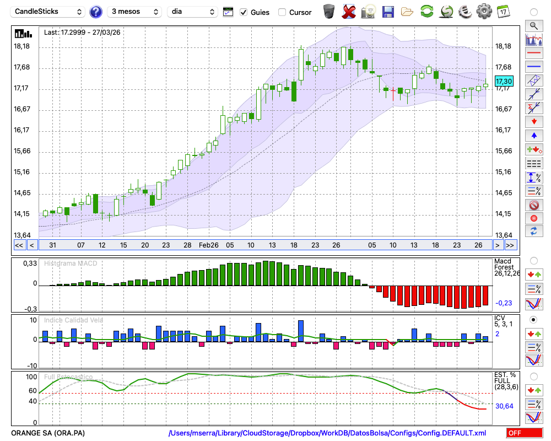Click the << jump-to-start navigation button

pyautogui.click(x=19, y=245)
